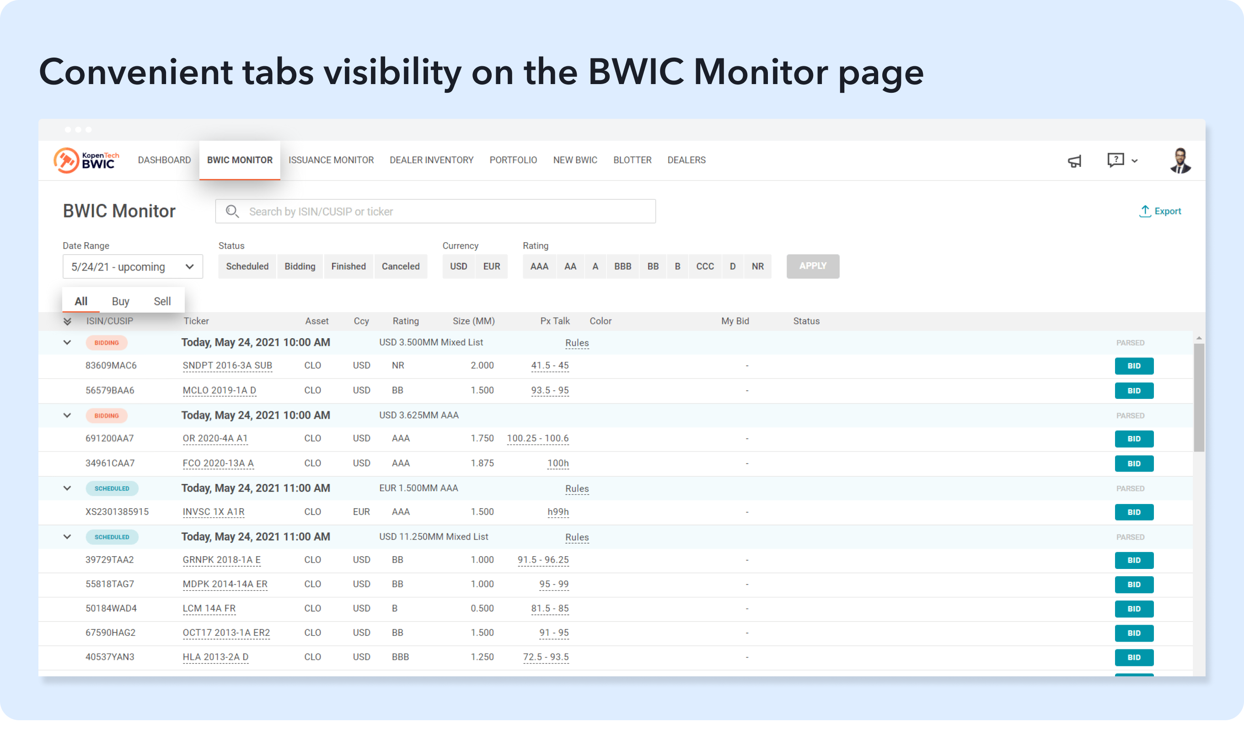Click the KopenTech BWIC logo

coord(86,160)
